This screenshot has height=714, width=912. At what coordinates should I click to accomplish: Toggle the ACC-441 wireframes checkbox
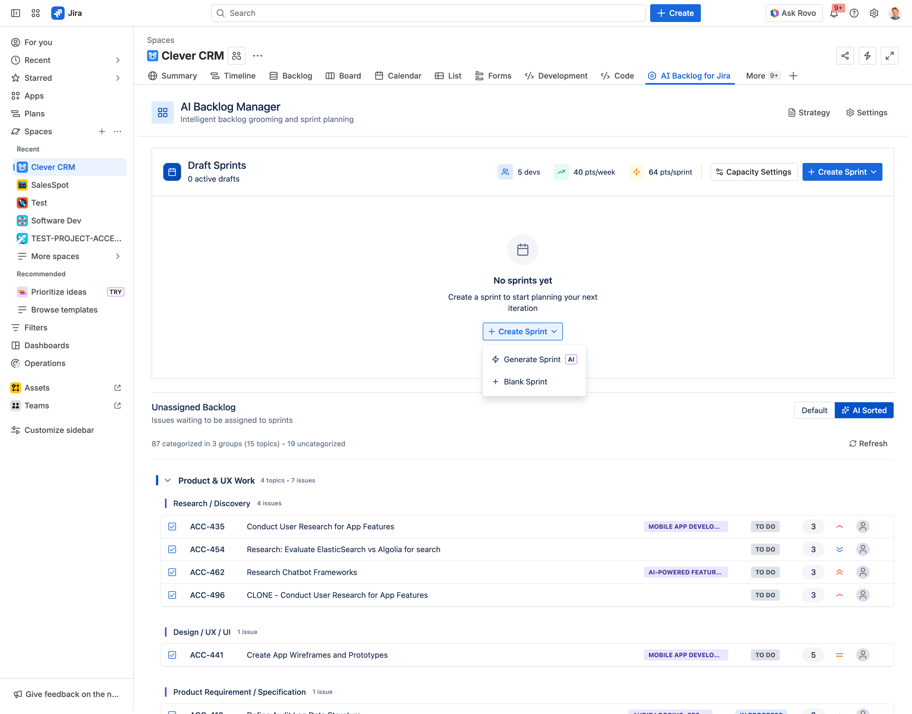[x=172, y=655]
